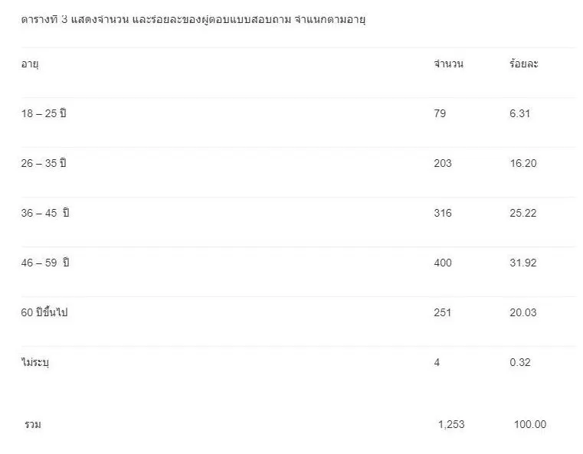Select the total count 1,253
583x454 pixels.
[451, 424]
